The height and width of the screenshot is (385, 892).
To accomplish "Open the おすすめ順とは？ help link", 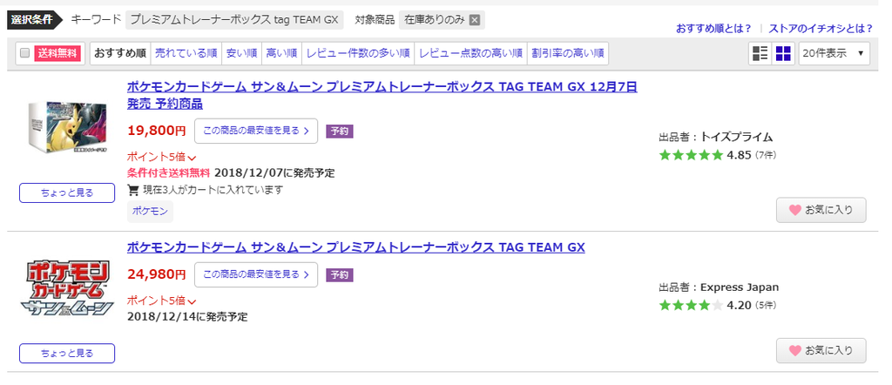I will 713,29.
